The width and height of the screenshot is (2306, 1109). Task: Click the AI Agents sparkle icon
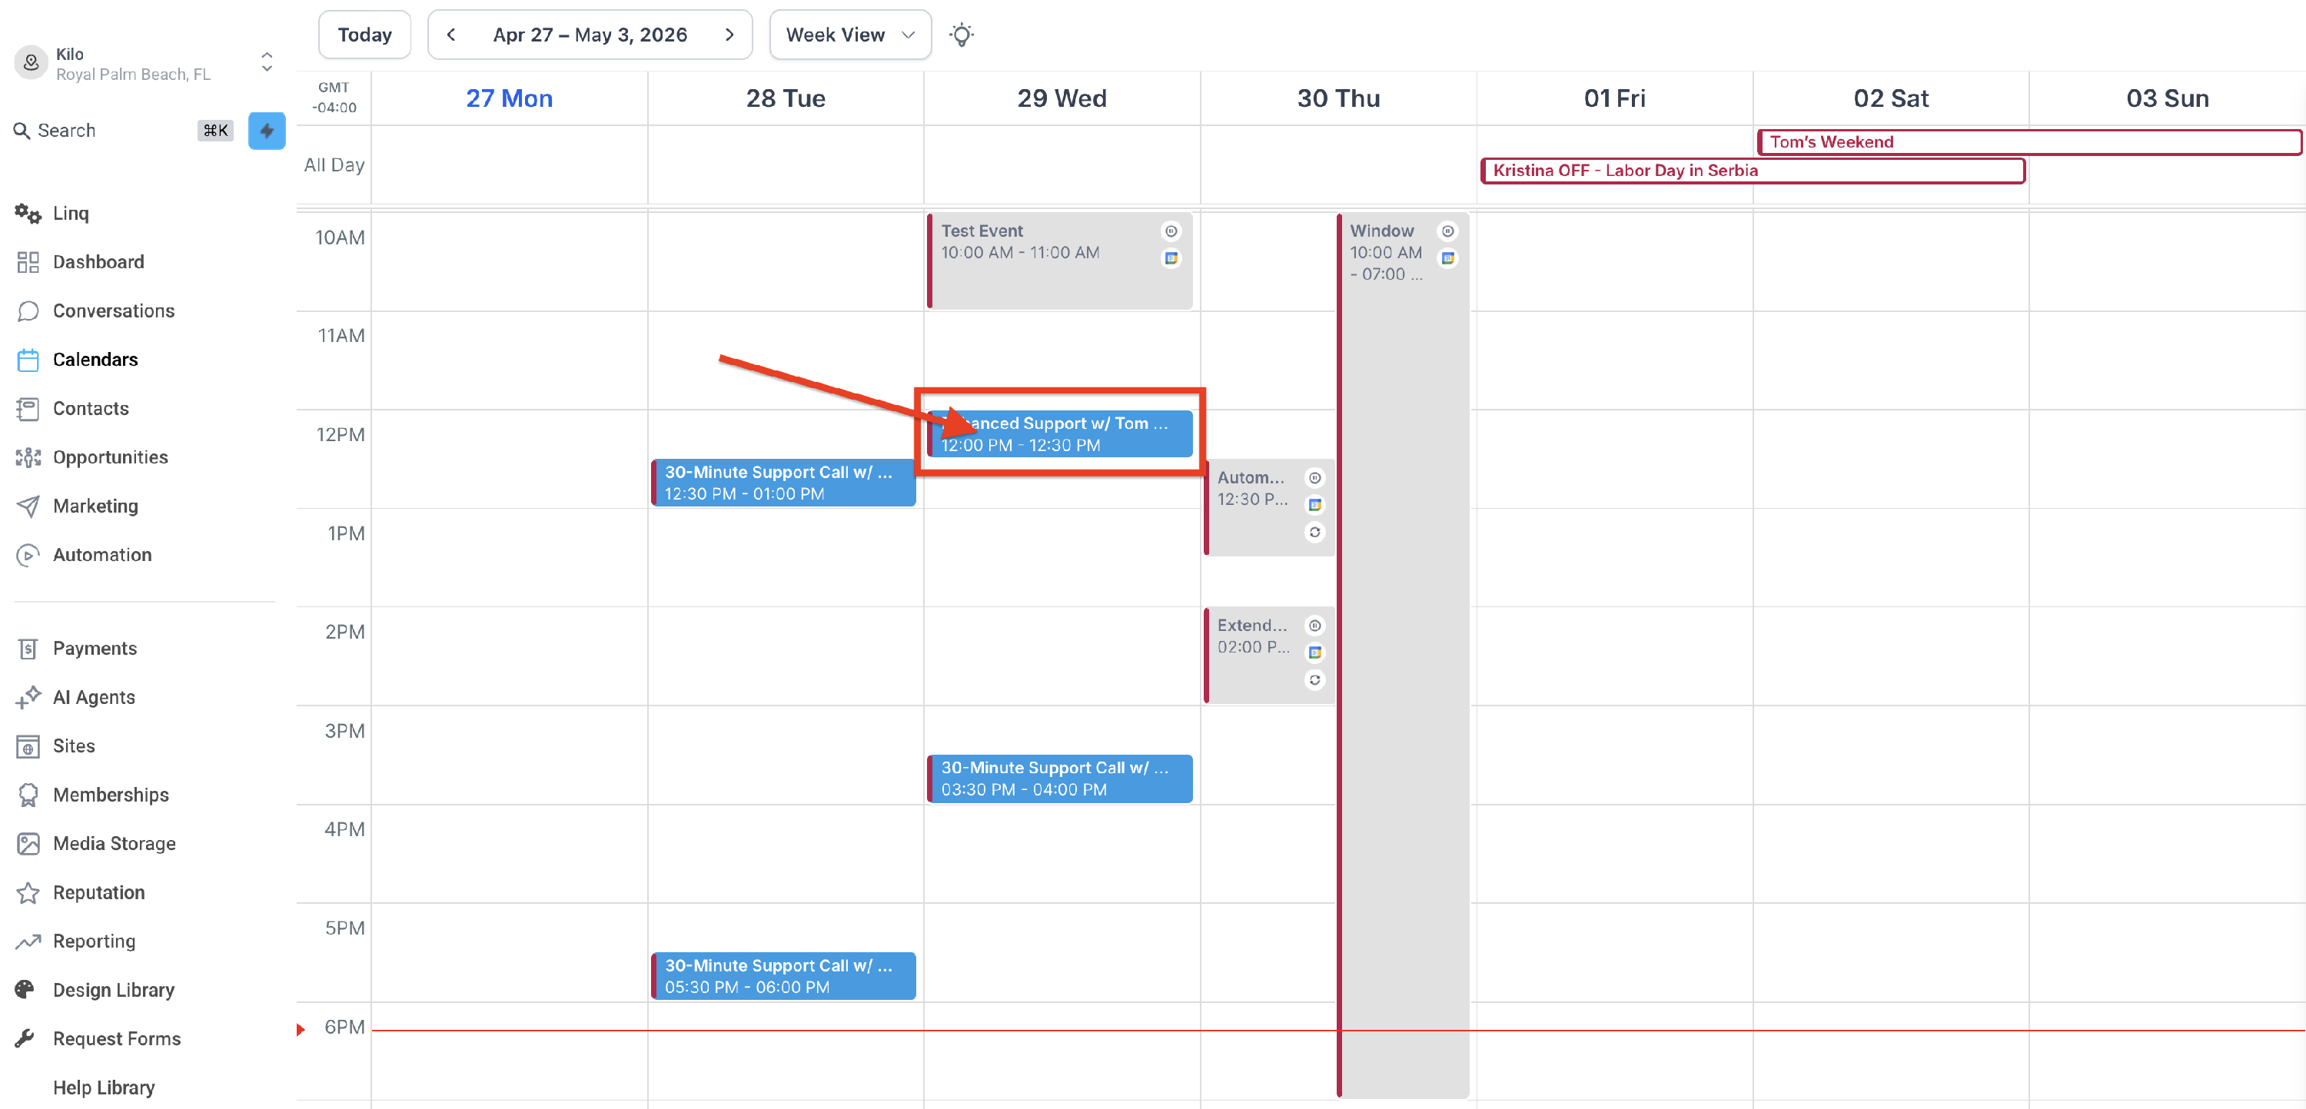pos(28,696)
